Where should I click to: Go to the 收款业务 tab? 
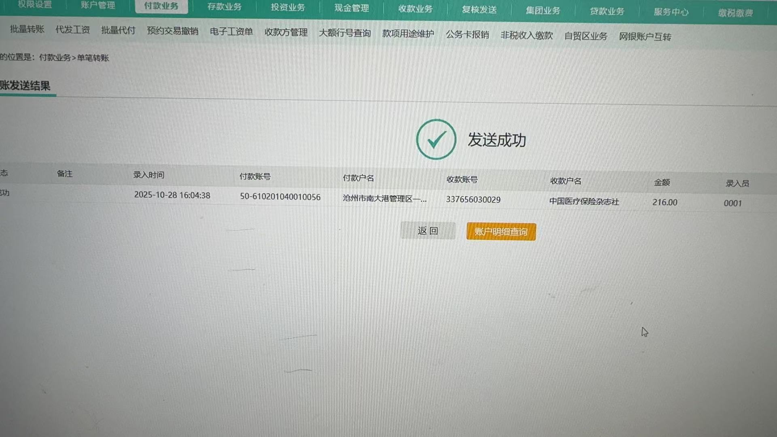coord(415,9)
